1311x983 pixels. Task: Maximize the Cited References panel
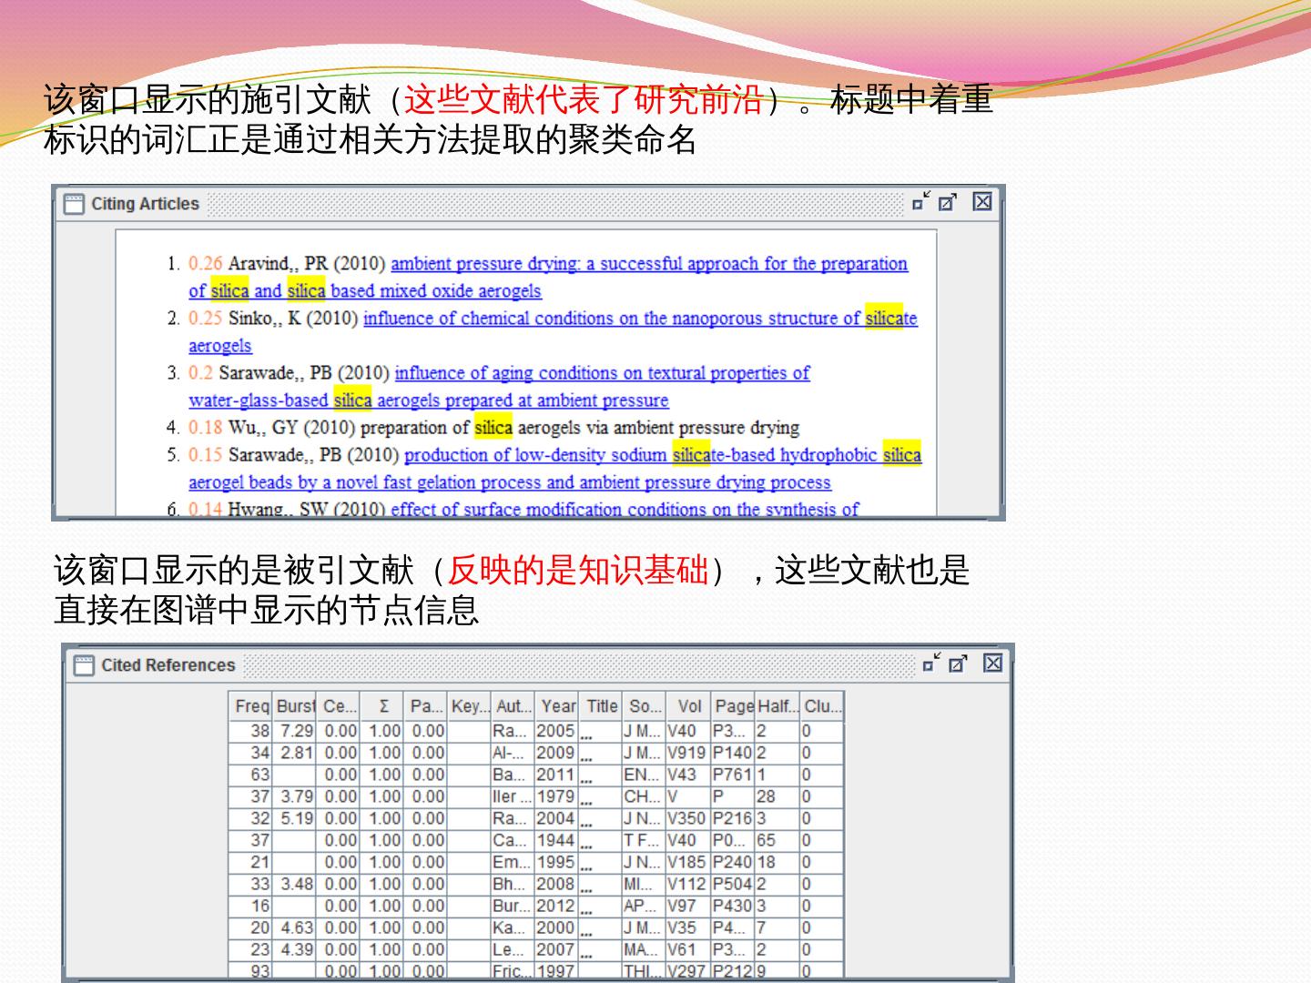click(x=958, y=664)
